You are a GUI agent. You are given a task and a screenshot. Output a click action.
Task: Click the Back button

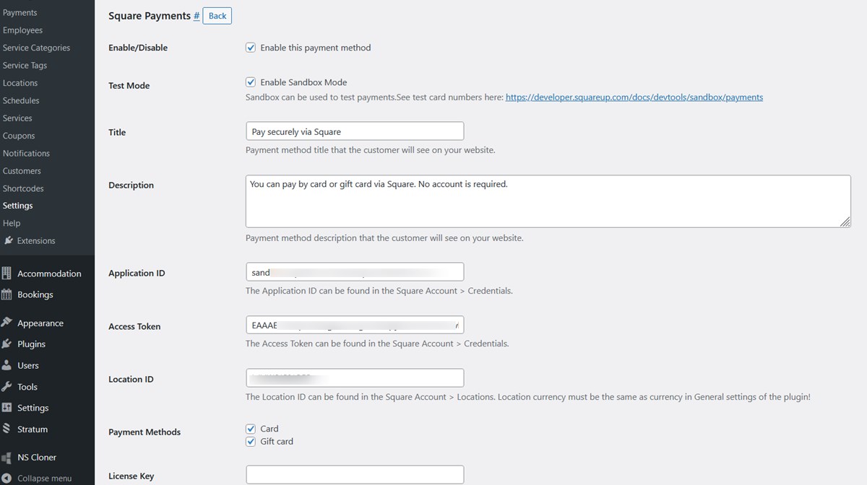tap(217, 16)
